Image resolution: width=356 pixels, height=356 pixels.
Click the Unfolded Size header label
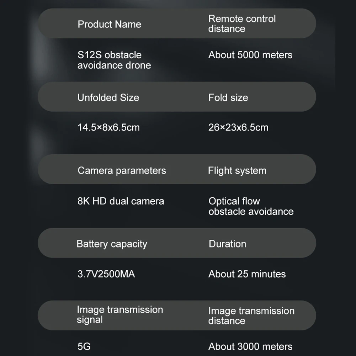(x=108, y=98)
